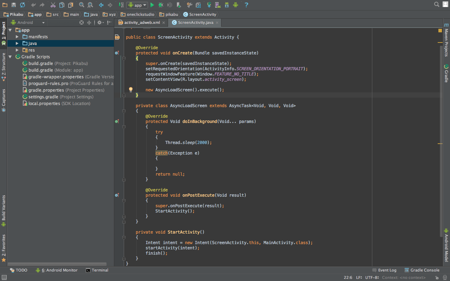
Task: Open the LF line separator selector
Action: (x=359, y=277)
